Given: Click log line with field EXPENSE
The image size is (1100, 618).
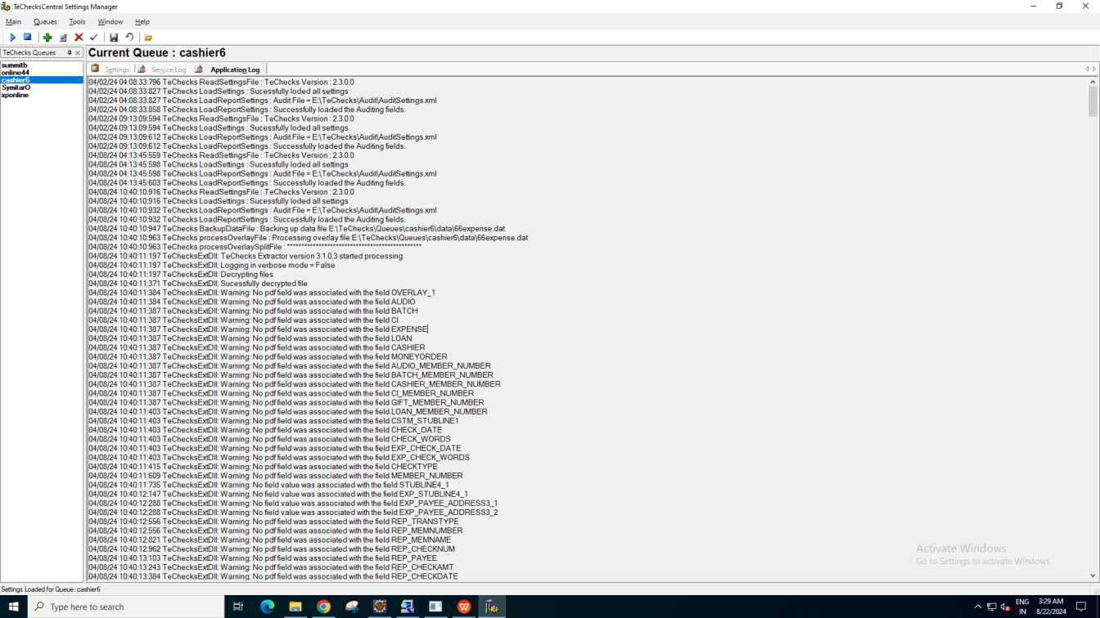Looking at the screenshot, I should point(258,329).
